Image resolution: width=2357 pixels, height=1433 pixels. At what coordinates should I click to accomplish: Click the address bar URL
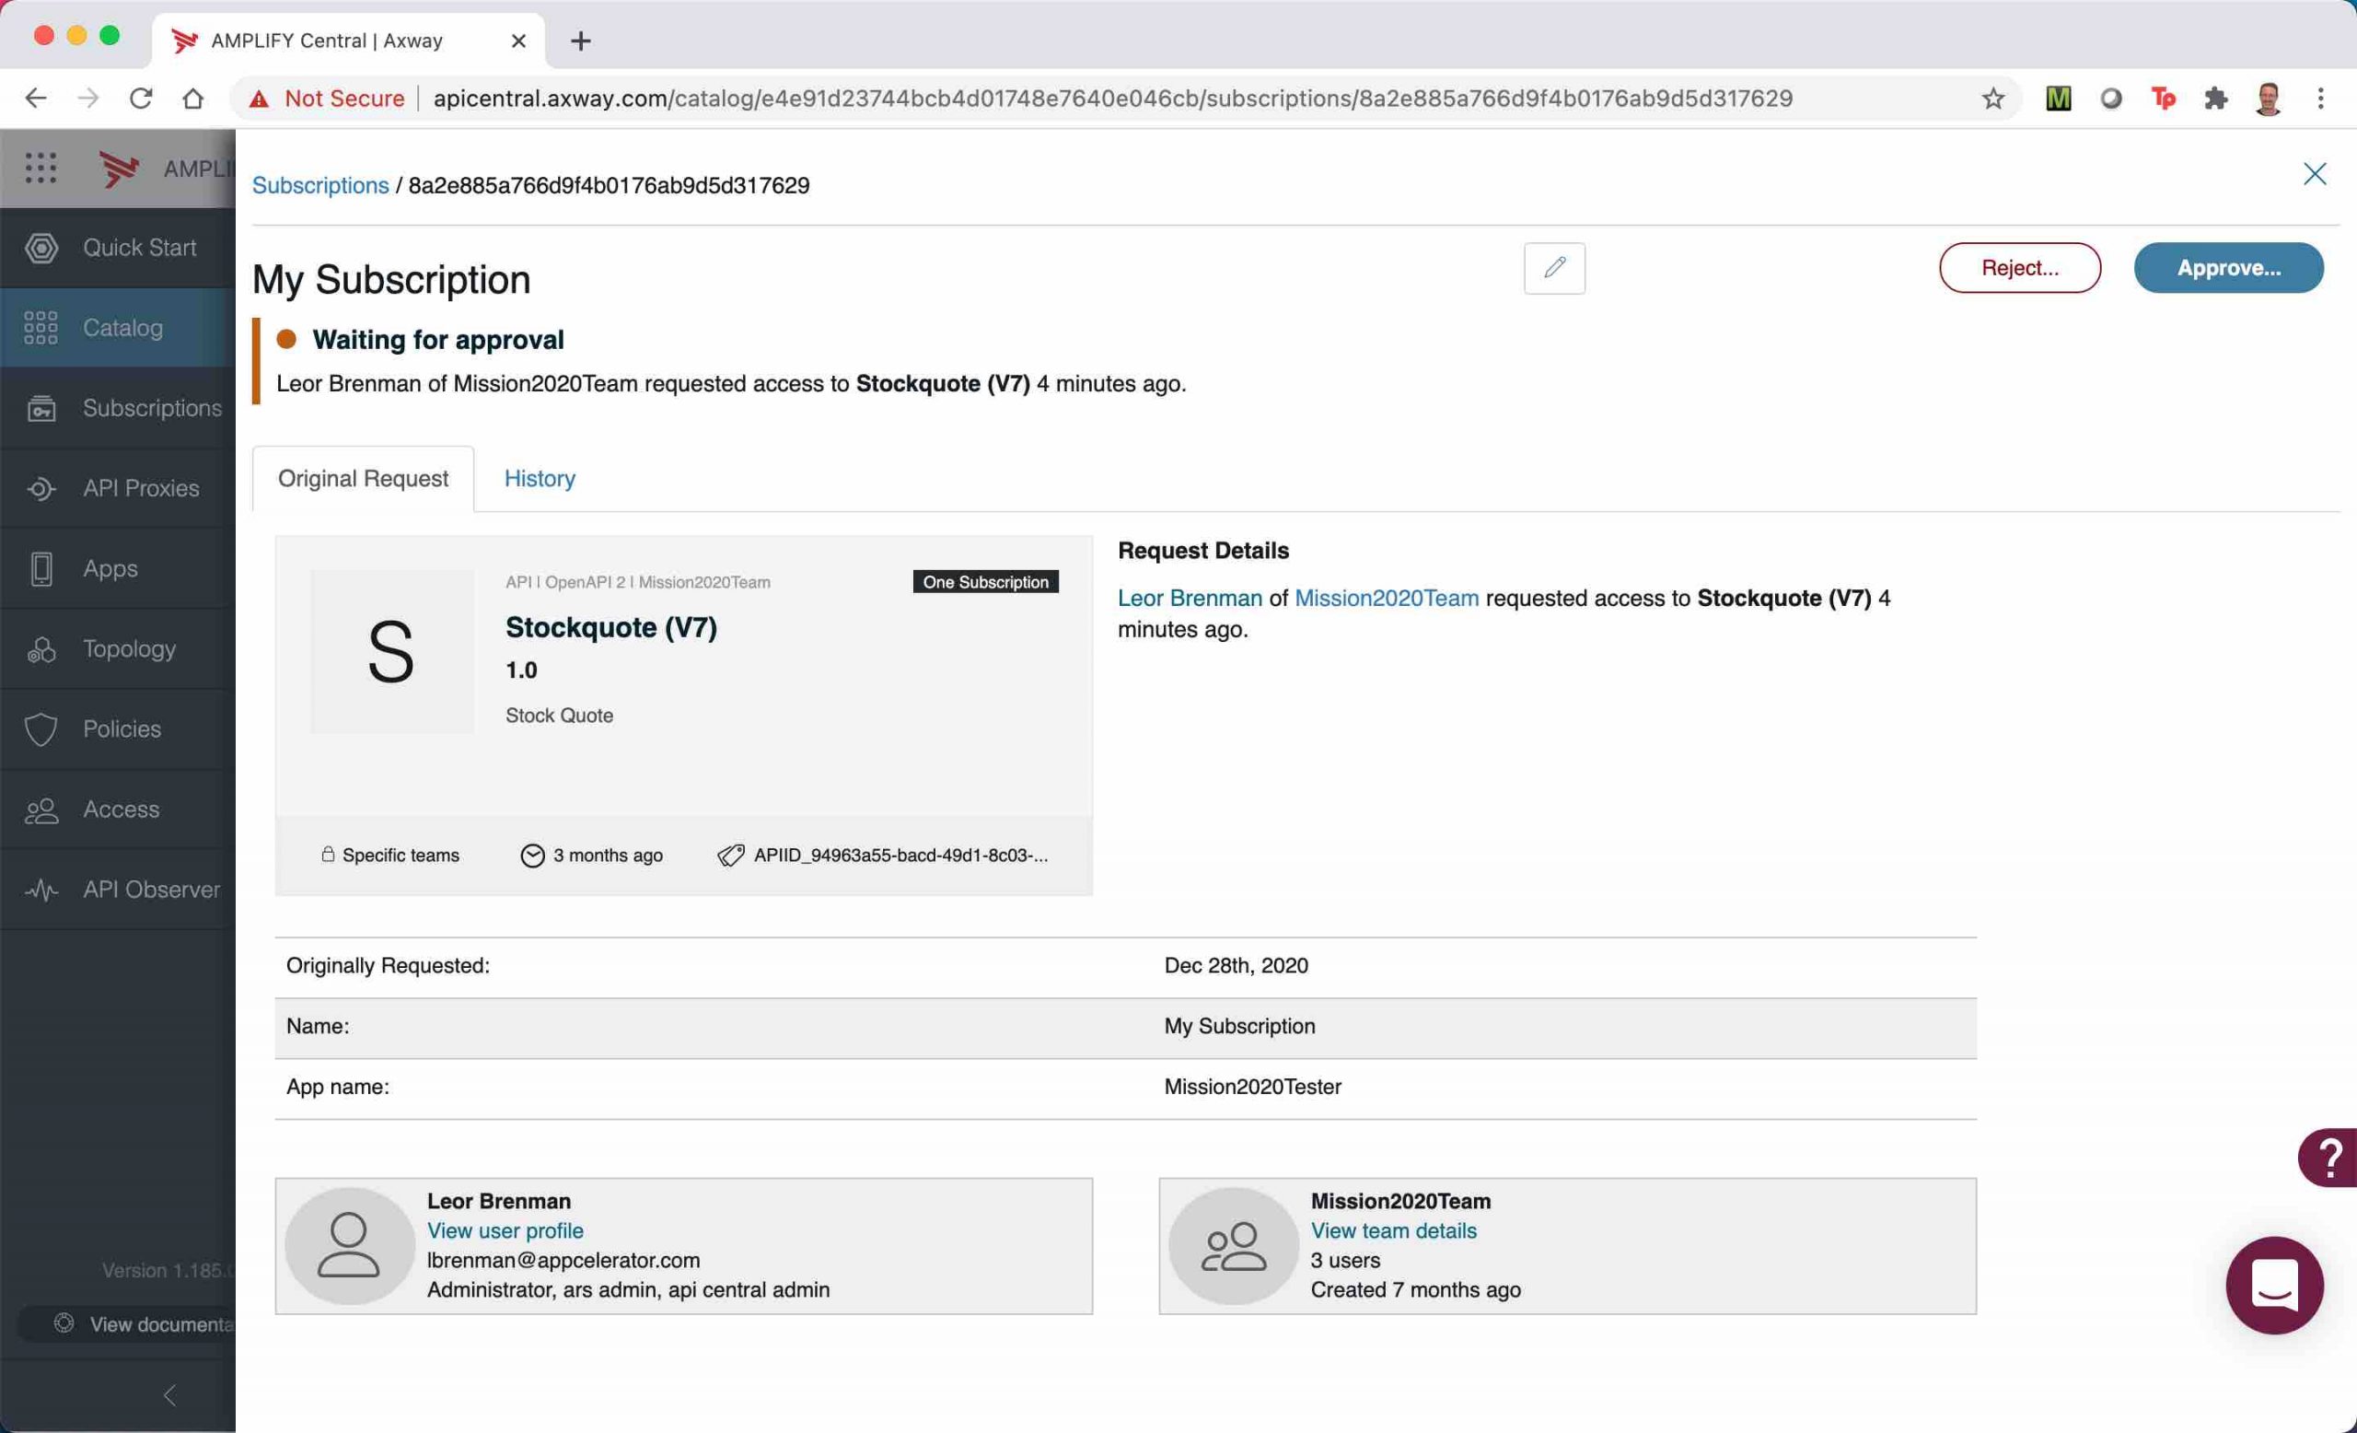point(1112,99)
